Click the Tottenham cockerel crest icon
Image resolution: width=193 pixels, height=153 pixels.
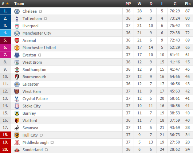click(x=17, y=19)
